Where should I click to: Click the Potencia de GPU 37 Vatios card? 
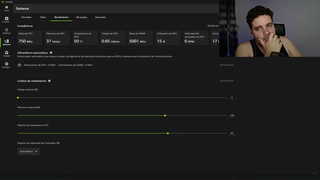click(x=57, y=38)
